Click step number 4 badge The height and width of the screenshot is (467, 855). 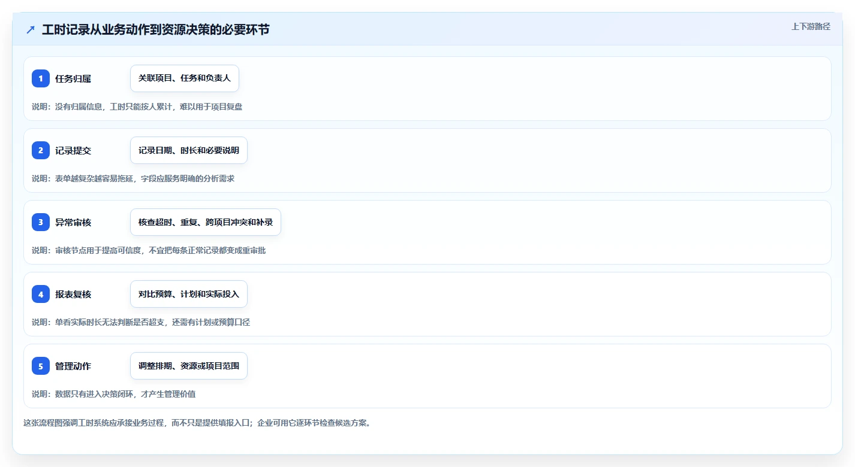click(41, 294)
